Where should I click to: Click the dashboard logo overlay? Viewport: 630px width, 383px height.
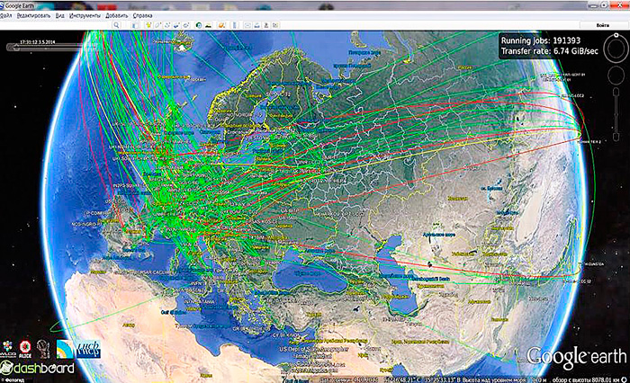[x=38, y=368]
